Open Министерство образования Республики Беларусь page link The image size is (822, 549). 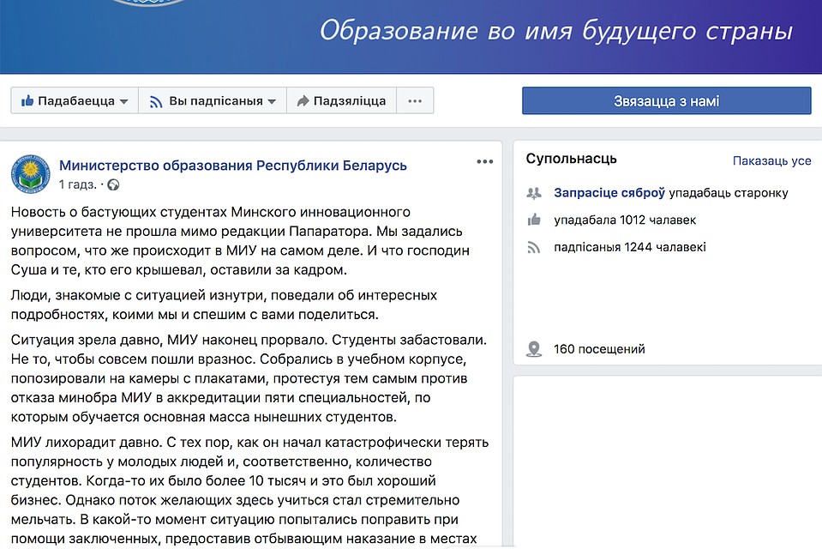click(x=233, y=166)
